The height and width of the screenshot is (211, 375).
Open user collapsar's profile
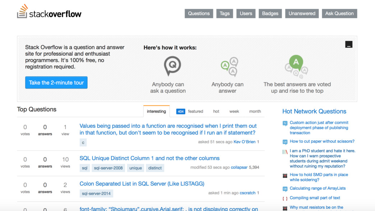[239, 167]
